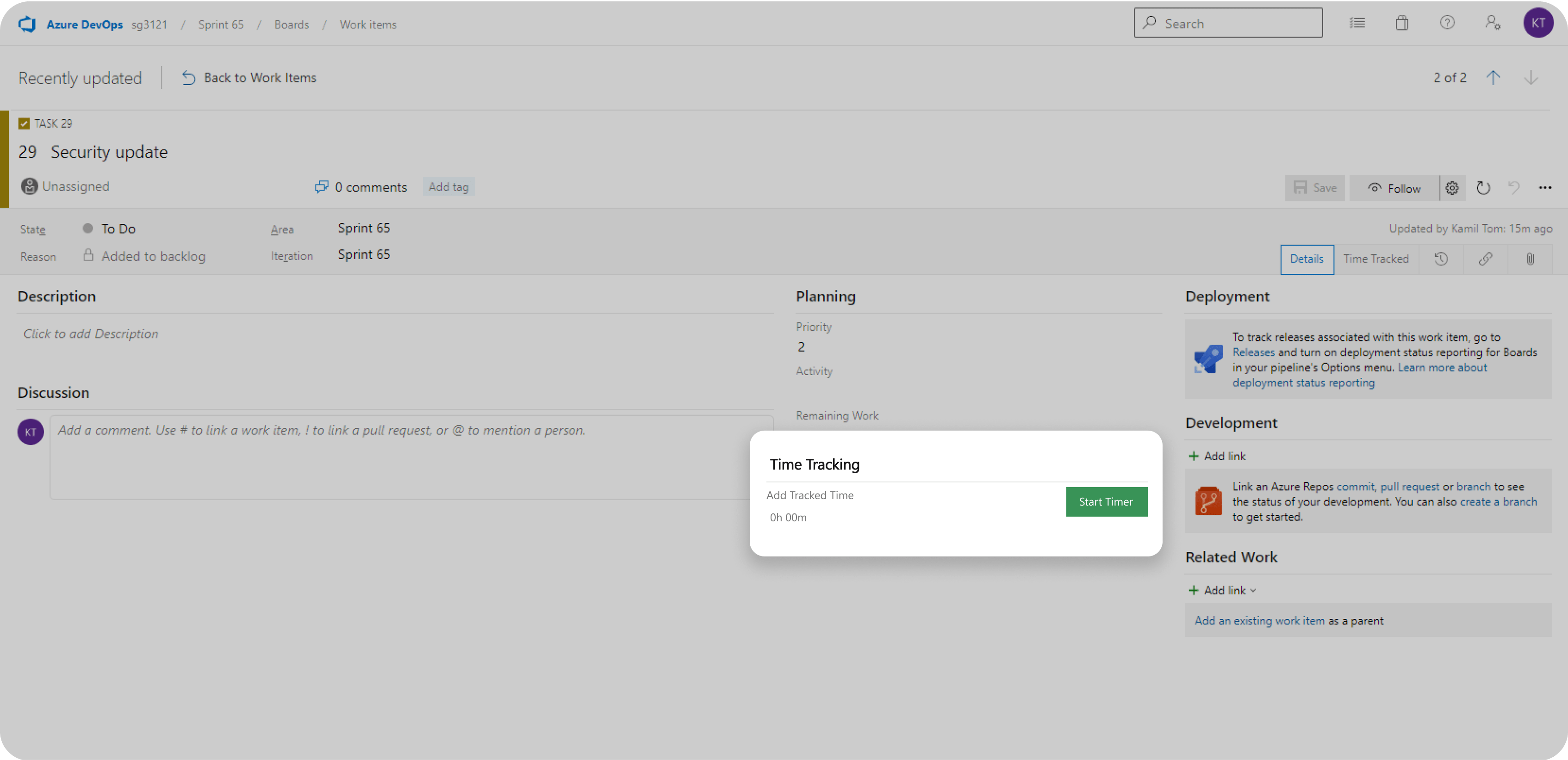This screenshot has height=760, width=1568.
Task: Click the settings gear icon on toolbar
Action: click(1452, 187)
